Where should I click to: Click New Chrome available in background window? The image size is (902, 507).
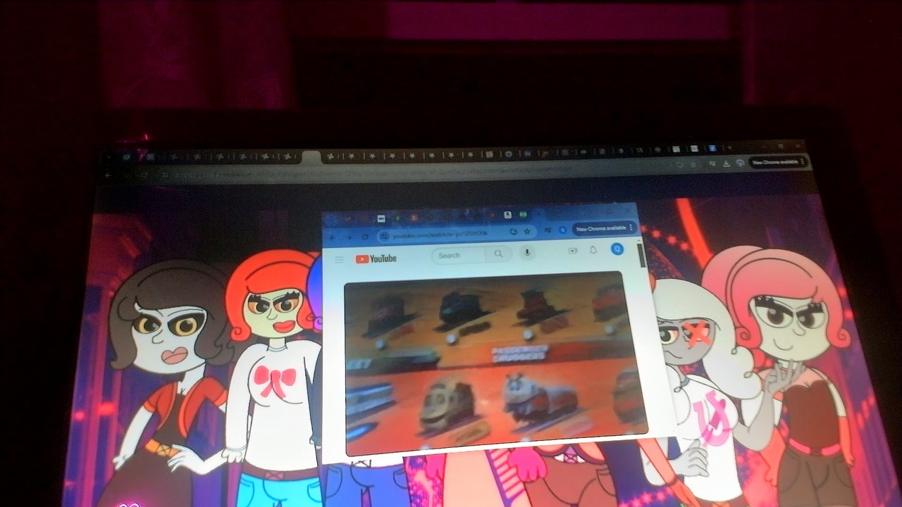click(777, 162)
